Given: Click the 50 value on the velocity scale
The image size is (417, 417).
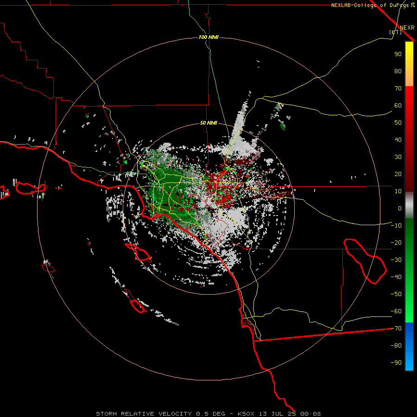Looking at the screenshot, I should (x=398, y=123).
